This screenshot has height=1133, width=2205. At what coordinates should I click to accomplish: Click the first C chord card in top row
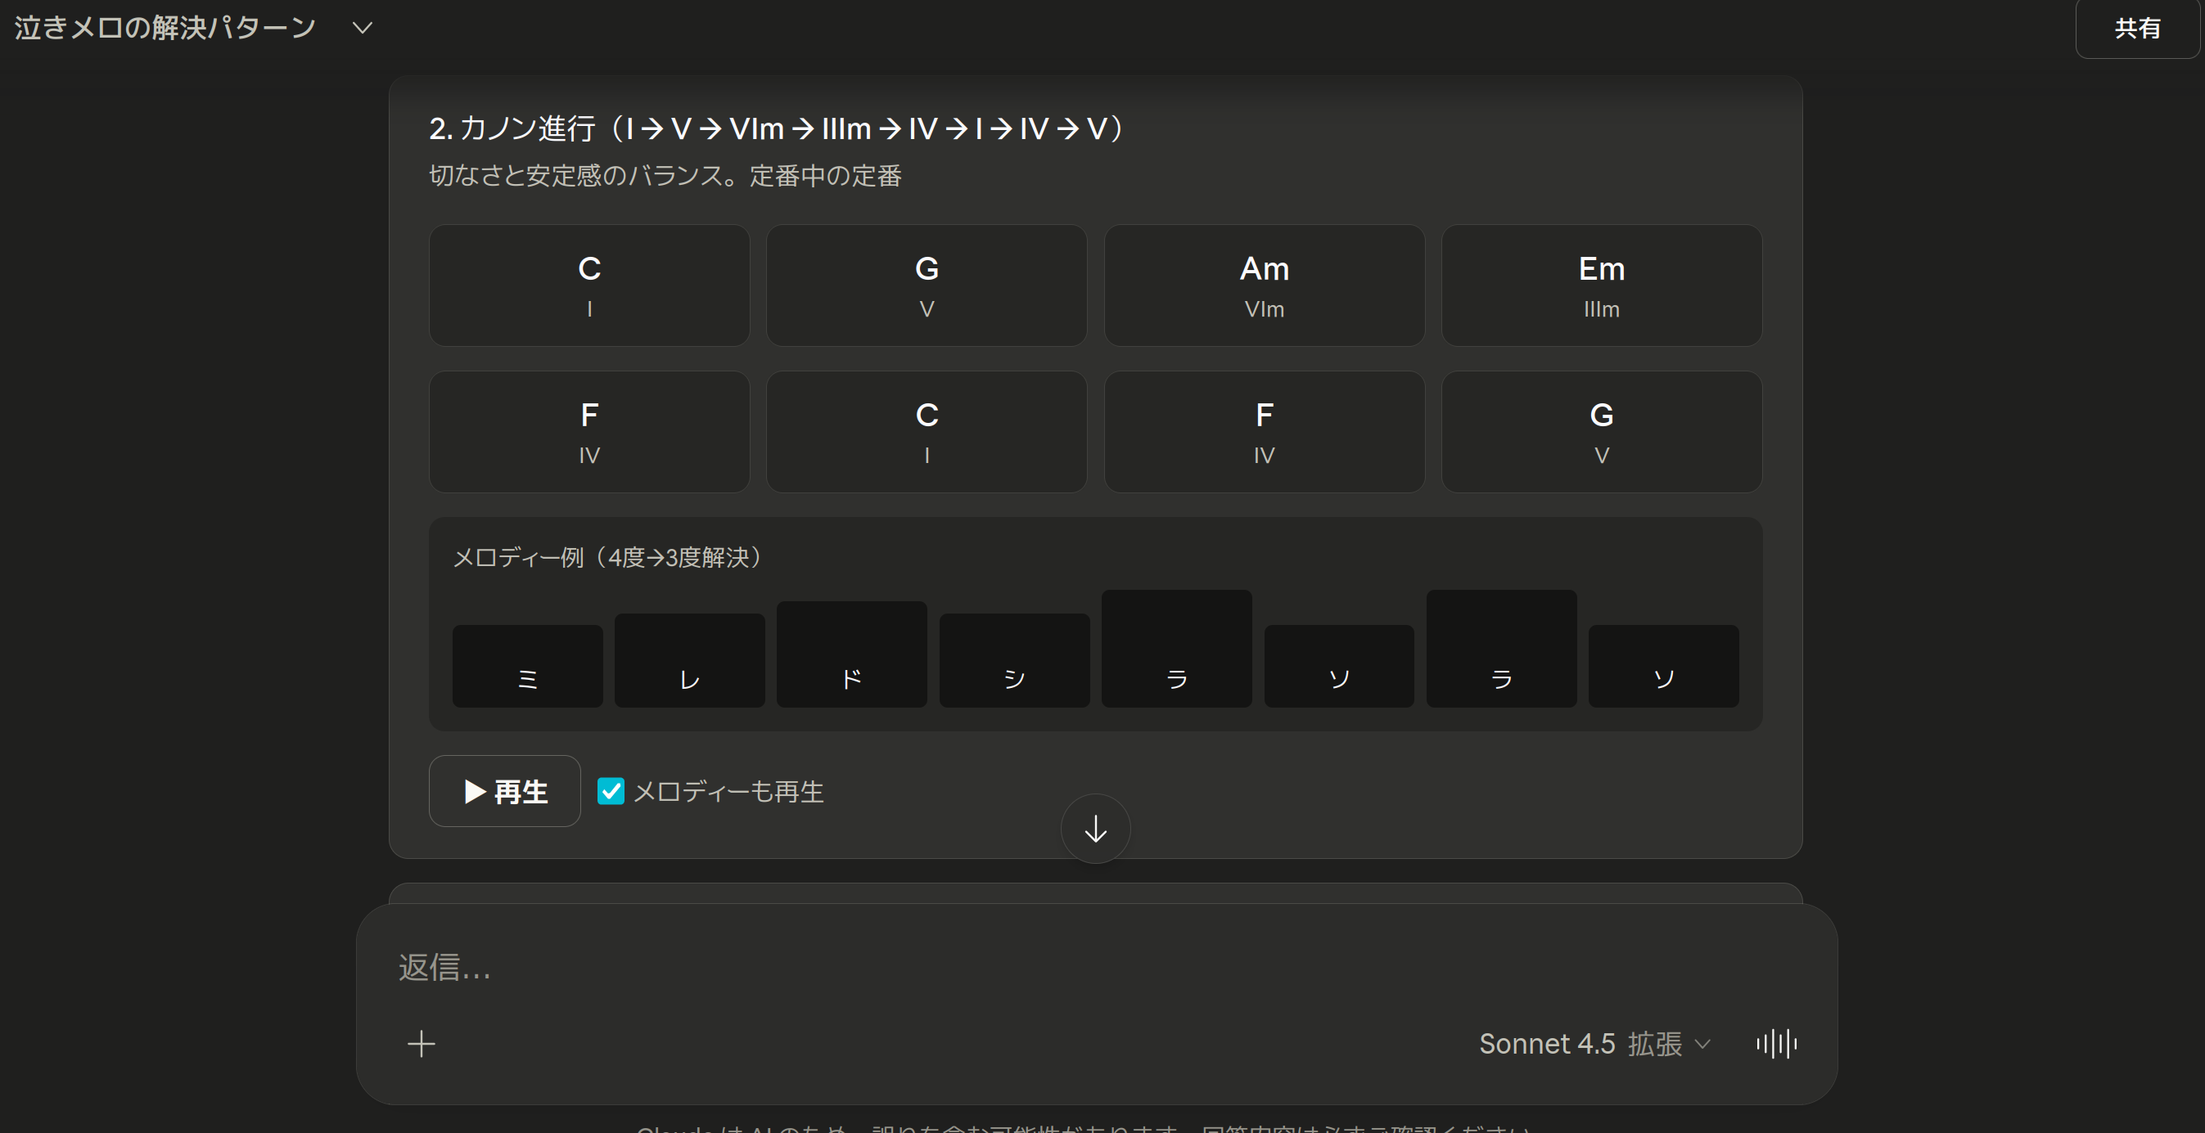(589, 285)
